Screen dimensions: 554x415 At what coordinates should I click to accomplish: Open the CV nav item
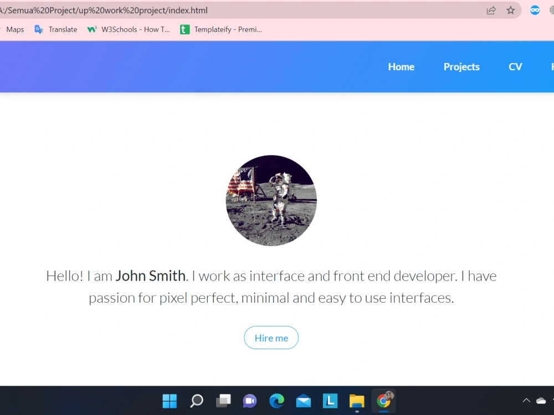[x=515, y=67]
